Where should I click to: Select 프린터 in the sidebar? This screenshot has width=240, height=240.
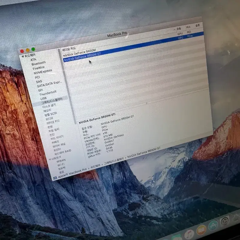point(57,149)
